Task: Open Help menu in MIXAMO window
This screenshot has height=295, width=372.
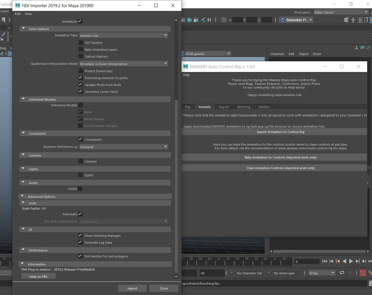Action: pyautogui.click(x=186, y=75)
